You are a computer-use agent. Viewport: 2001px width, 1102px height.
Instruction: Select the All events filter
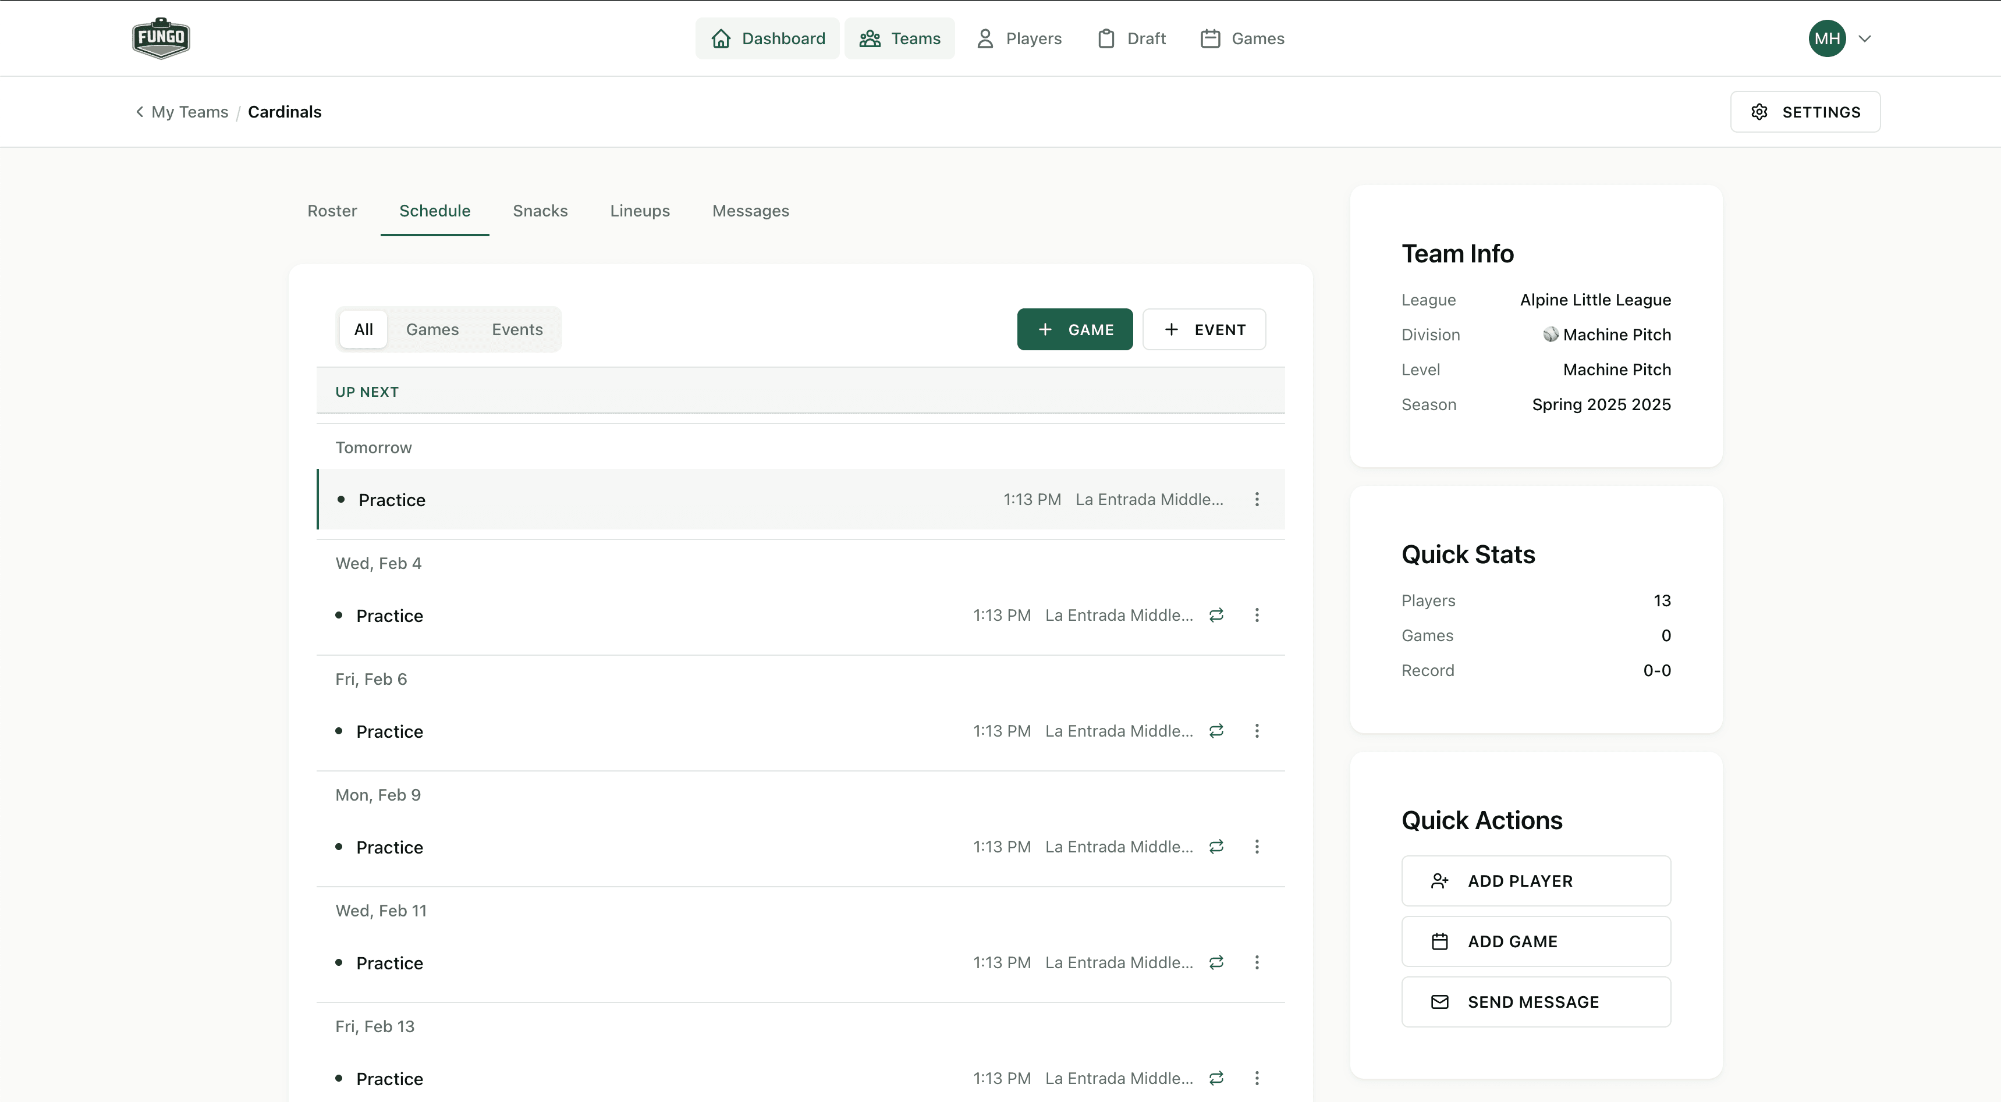coord(363,329)
